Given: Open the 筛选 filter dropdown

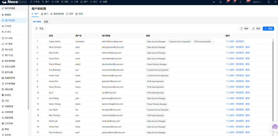Looking at the screenshot, I should click(40, 29).
